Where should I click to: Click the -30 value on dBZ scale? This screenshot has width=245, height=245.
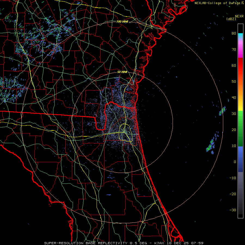tap(233, 210)
